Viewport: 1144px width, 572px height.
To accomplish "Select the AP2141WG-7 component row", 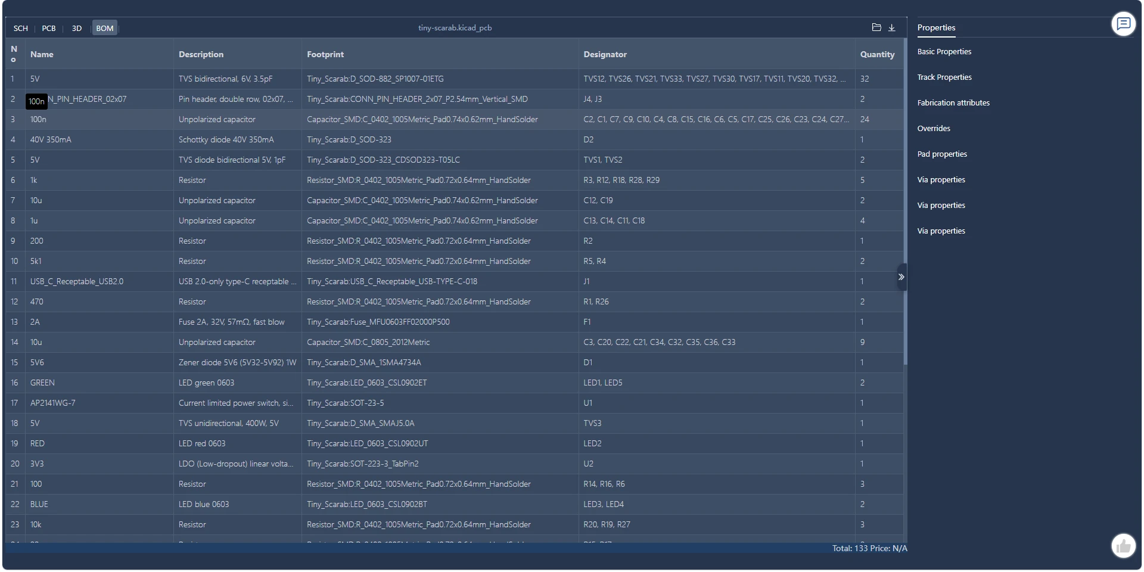I will 53,403.
